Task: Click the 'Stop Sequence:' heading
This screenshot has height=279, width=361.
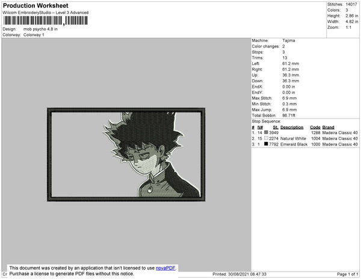Action: (x=267, y=121)
